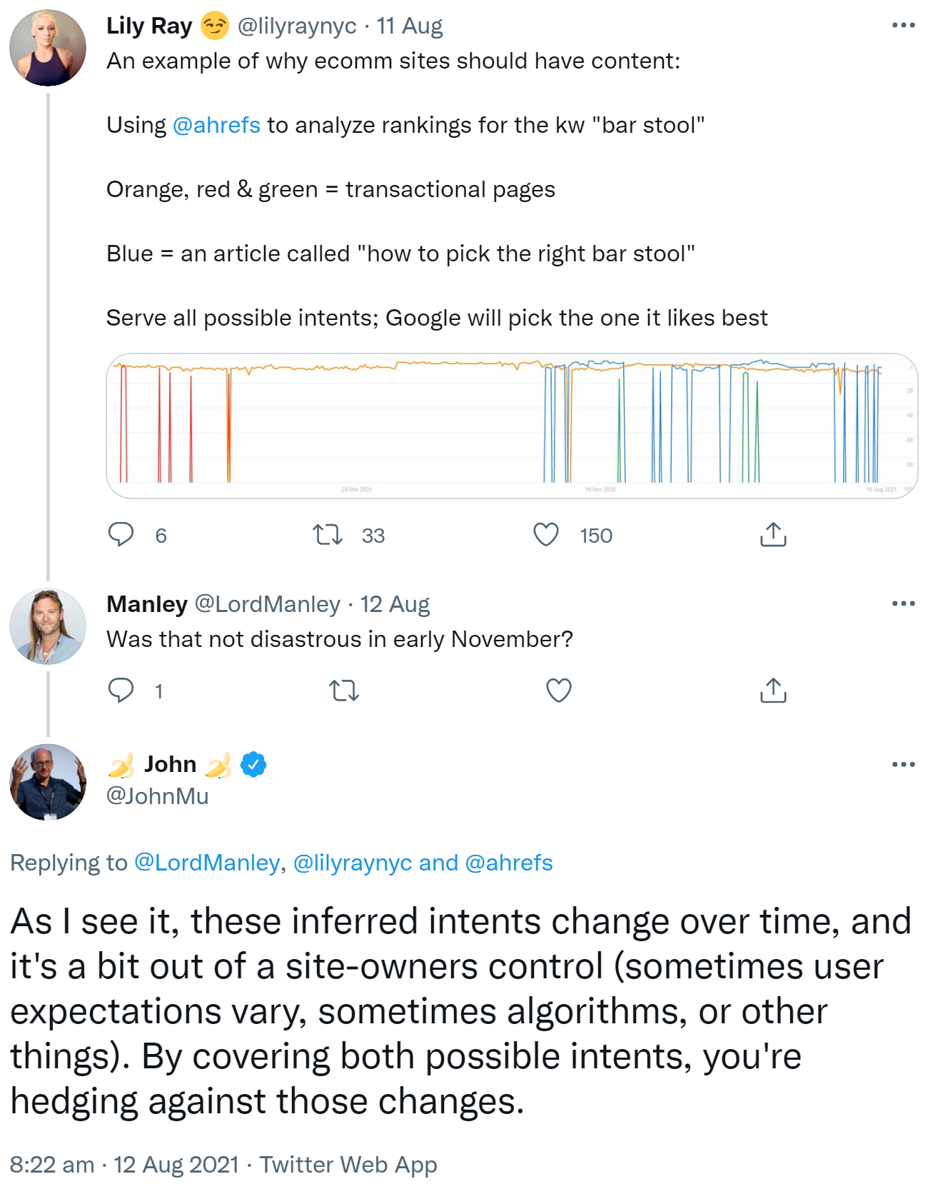
Task: Reply to Lily Ray's tweet
Action: (121, 535)
